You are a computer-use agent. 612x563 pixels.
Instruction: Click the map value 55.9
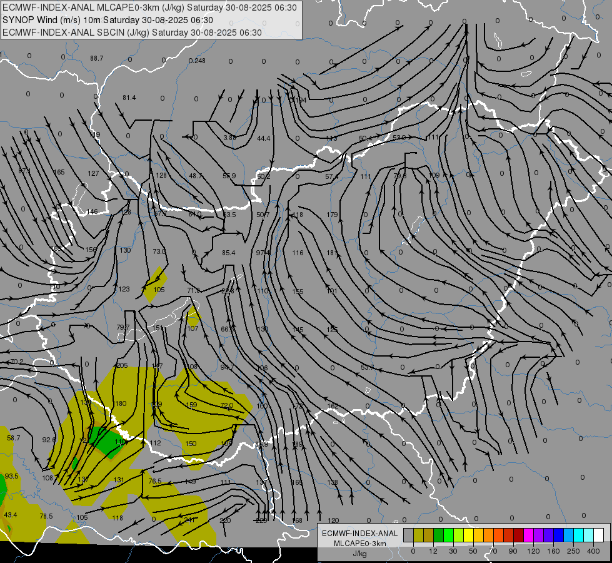tap(229, 176)
